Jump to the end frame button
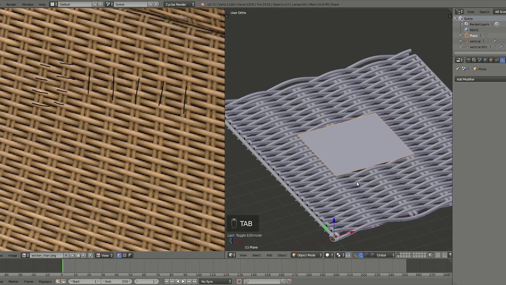This screenshot has width=506, height=285. [194, 281]
